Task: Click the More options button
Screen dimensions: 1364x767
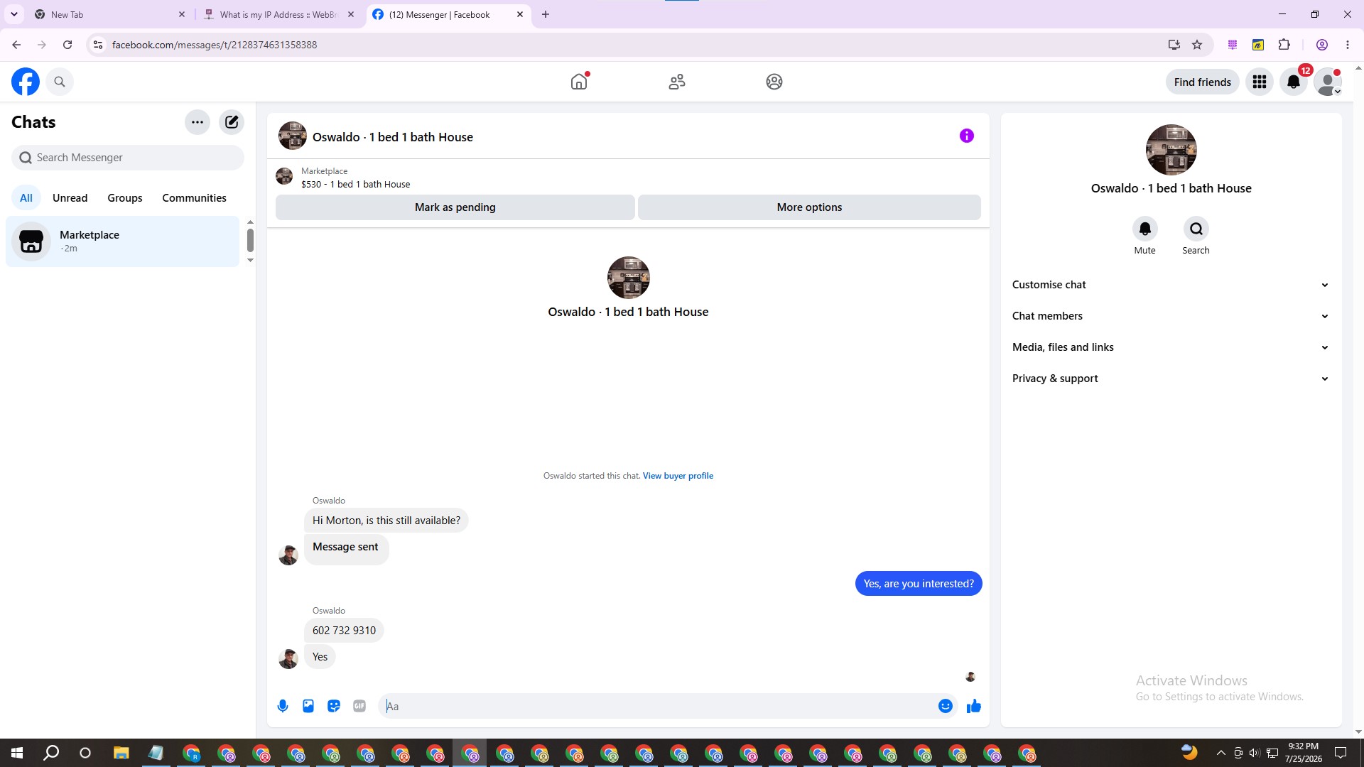Action: (x=809, y=207)
